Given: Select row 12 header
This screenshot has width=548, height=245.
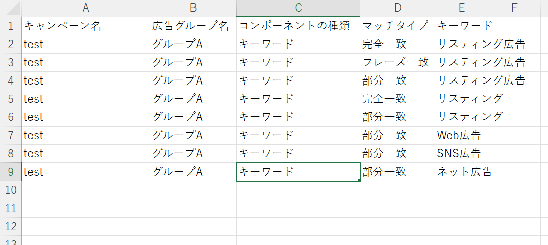Looking at the screenshot, I should [11, 227].
